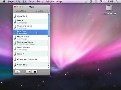Click the red note icon beside Aliza R

[15, 54]
